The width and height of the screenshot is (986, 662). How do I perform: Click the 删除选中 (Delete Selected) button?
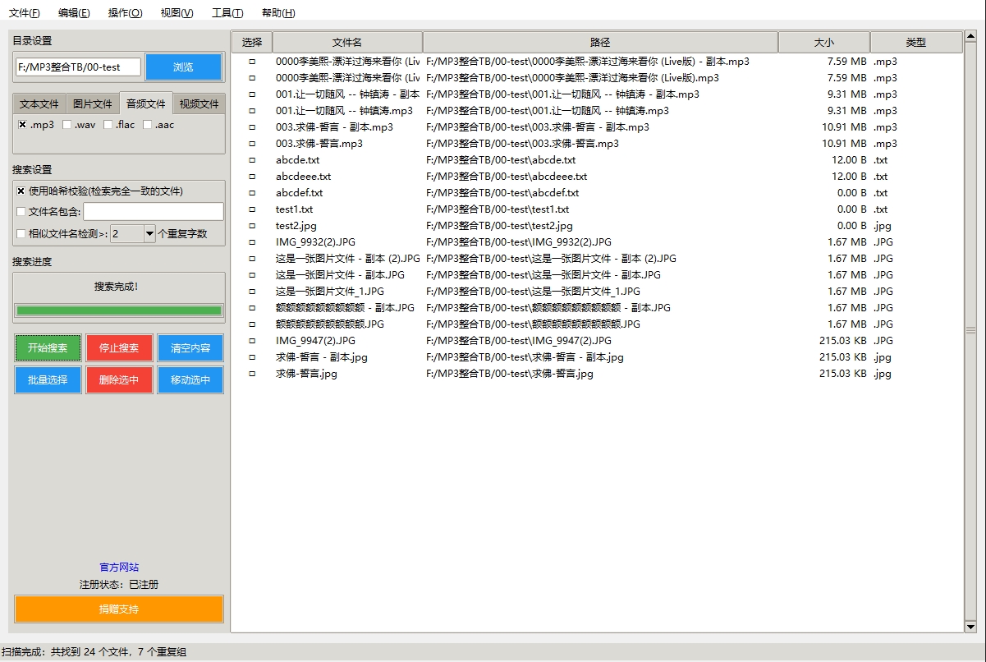pos(118,379)
